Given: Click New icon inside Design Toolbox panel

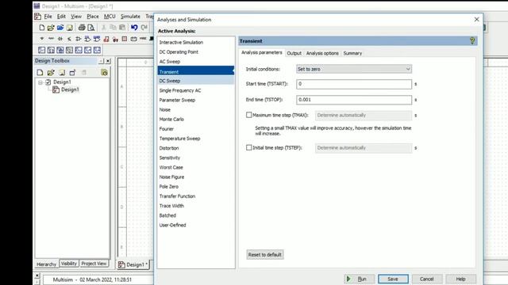Looking at the screenshot, I should pos(40,72).
